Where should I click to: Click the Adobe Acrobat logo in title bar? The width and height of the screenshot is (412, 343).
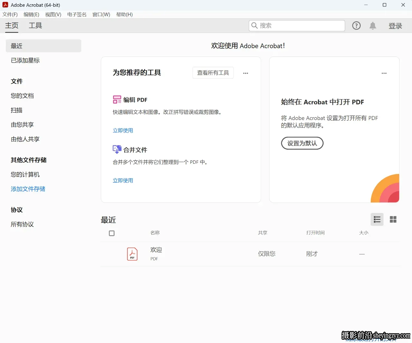[x=5, y=5]
